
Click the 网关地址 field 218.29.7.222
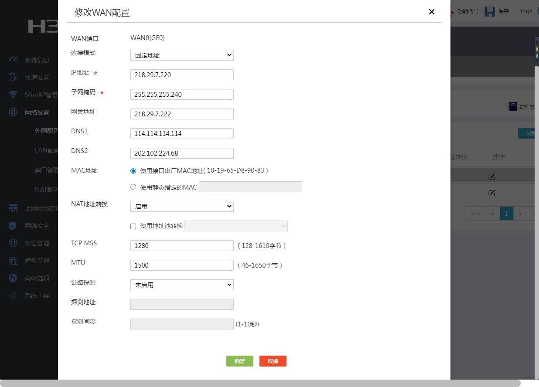[182, 114]
